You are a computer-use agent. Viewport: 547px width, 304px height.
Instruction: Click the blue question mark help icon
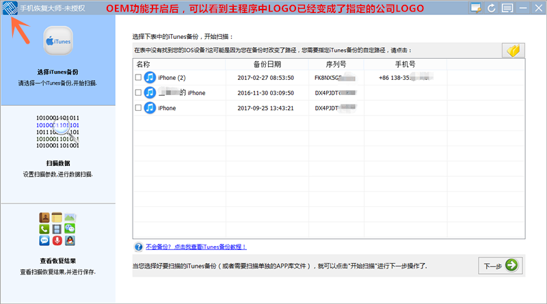coord(139,247)
